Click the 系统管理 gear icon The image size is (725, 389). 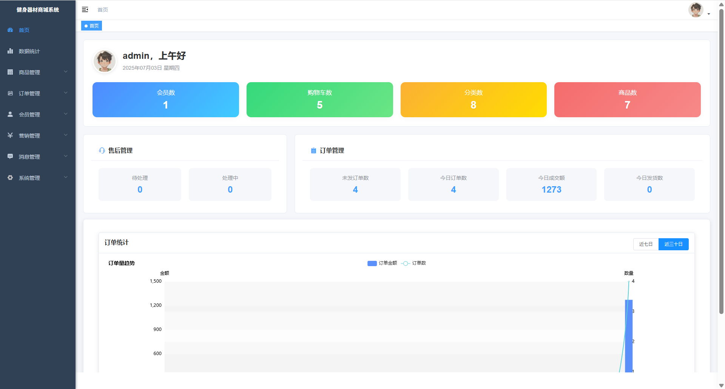(10, 178)
